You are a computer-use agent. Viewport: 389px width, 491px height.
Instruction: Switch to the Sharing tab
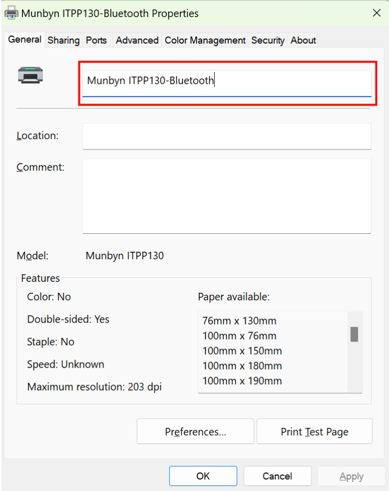pos(64,41)
